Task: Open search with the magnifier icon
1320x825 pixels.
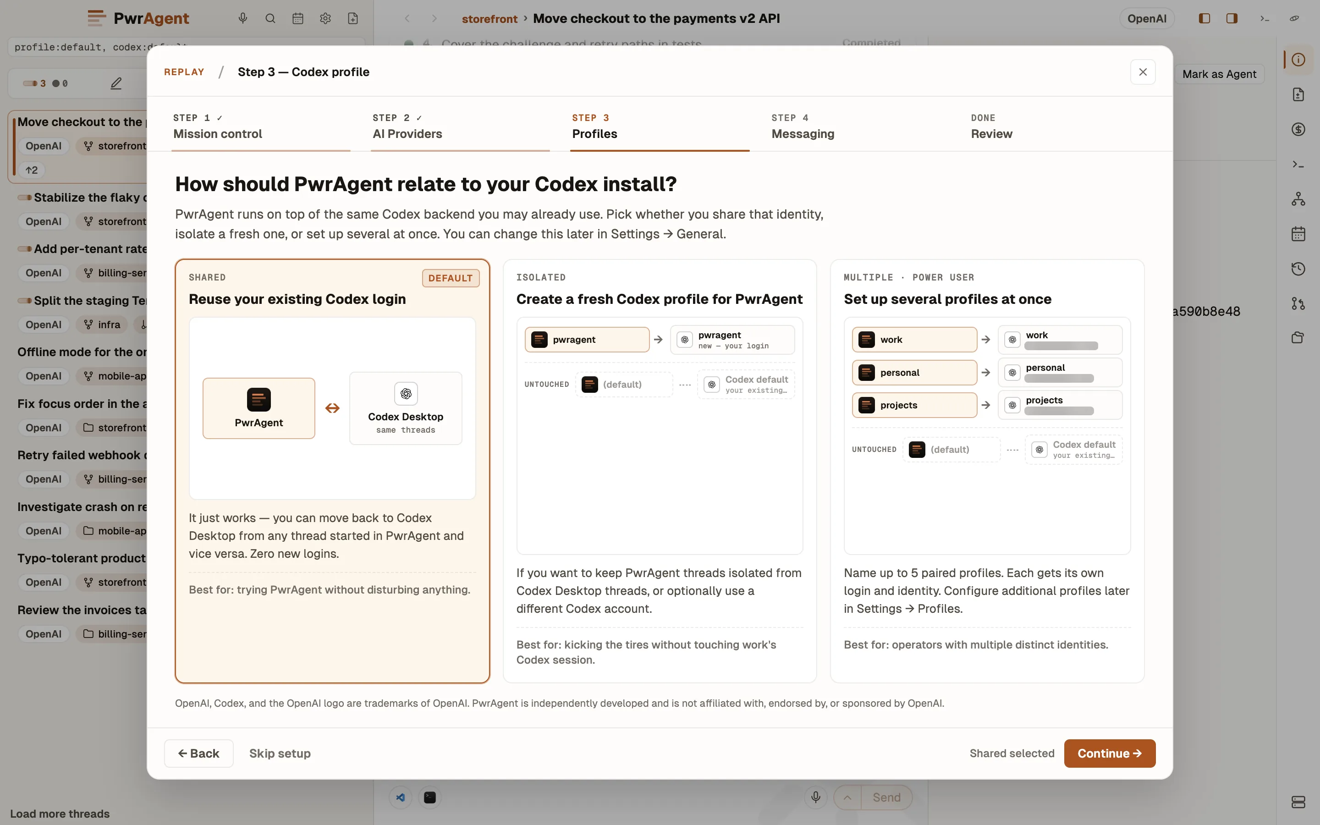Action: 270,18
